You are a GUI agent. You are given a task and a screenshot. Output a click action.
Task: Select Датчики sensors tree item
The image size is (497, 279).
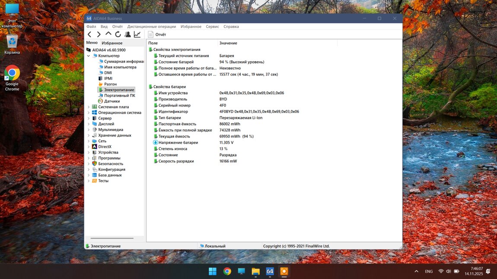112,101
